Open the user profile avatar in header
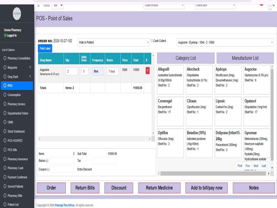This screenshot has width=277, height=208. [270, 7]
